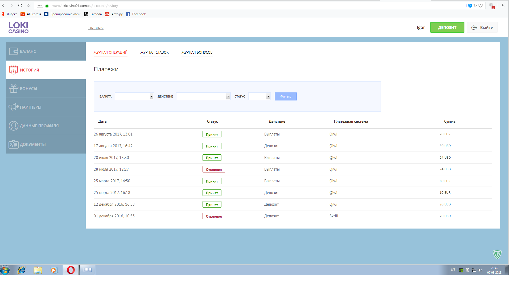Reload page with browser refresh icon
This screenshot has width=511, height=287.
tap(20, 5)
